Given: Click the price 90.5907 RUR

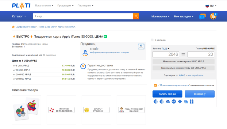Looking at the screenshot, I should [68, 75].
